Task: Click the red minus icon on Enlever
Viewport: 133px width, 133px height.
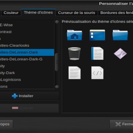Action: 15,108
